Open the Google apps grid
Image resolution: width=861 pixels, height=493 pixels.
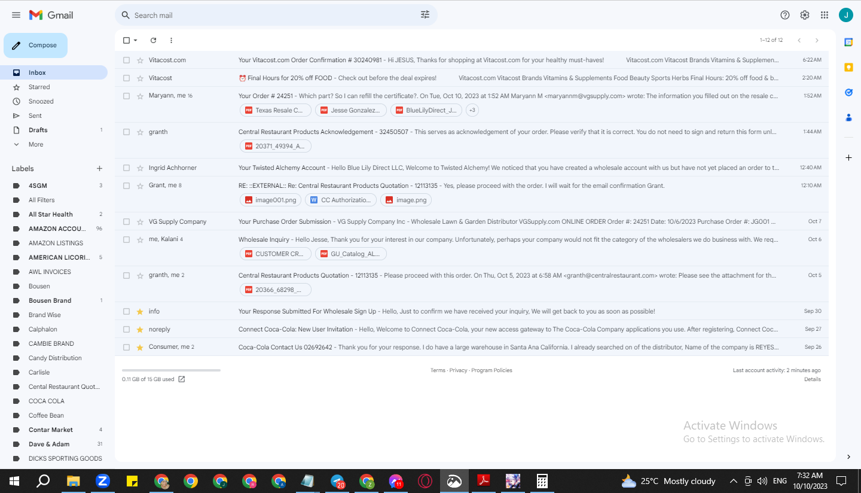point(825,15)
